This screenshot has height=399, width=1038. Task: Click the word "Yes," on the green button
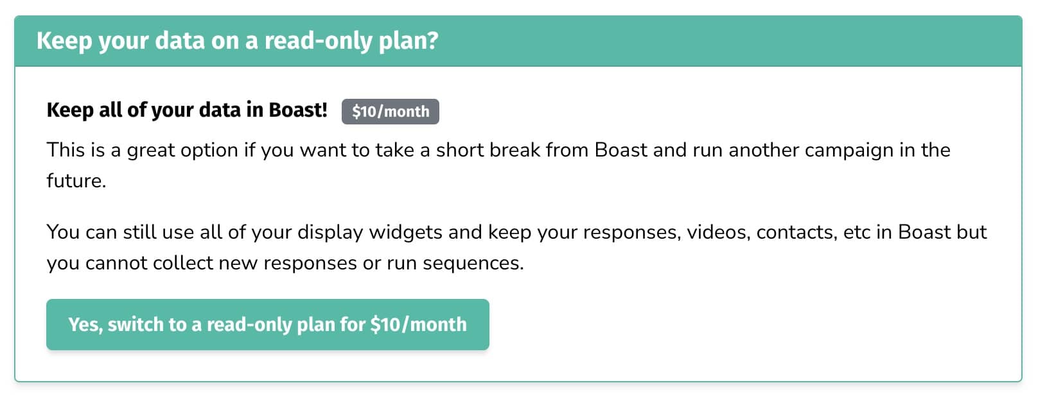pos(85,325)
